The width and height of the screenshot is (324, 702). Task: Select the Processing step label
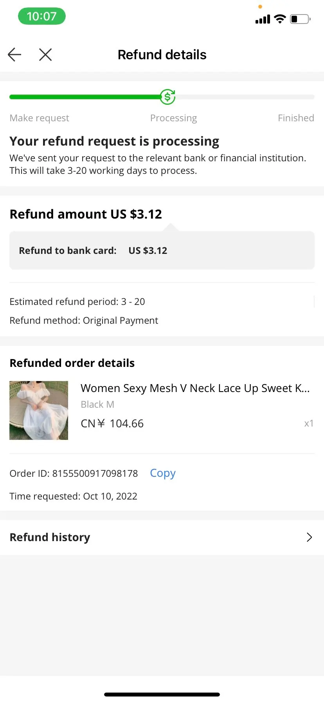pos(173,118)
